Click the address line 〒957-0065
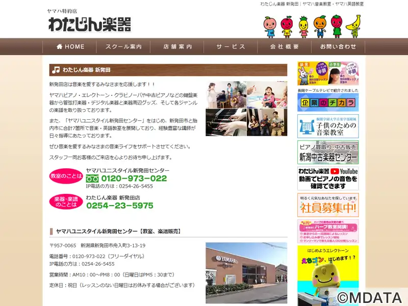Screen dimensions: 408x306 point(97,245)
